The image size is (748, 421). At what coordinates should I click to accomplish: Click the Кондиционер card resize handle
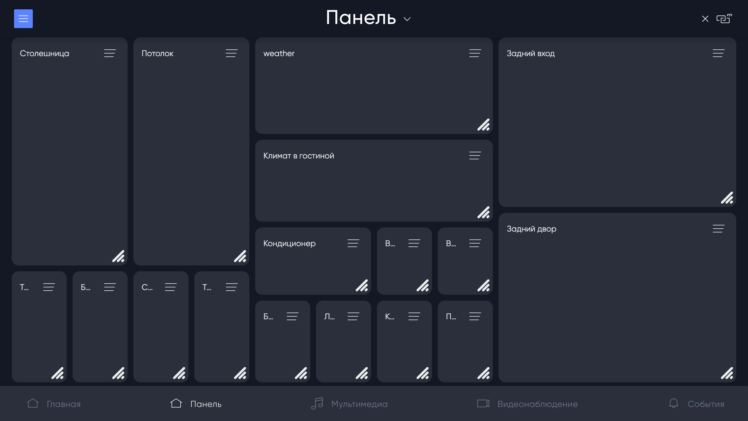[x=362, y=285]
